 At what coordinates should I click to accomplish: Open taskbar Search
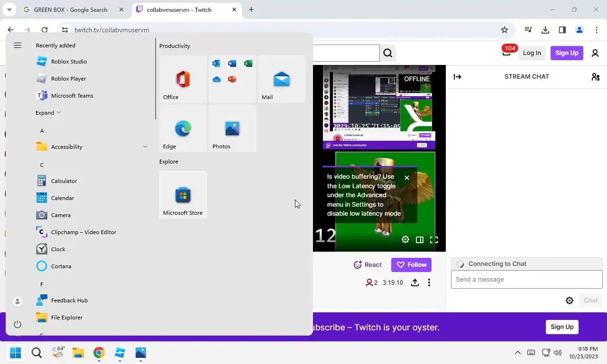pos(37,353)
